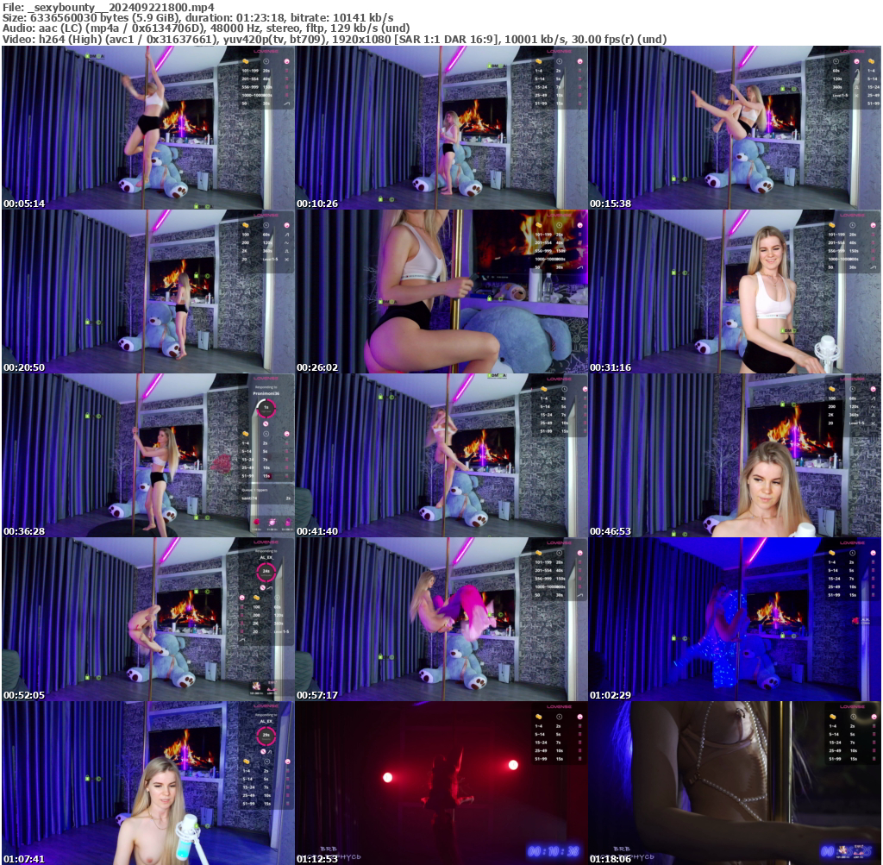Click the thumbnail at 00:31:16

point(735,291)
